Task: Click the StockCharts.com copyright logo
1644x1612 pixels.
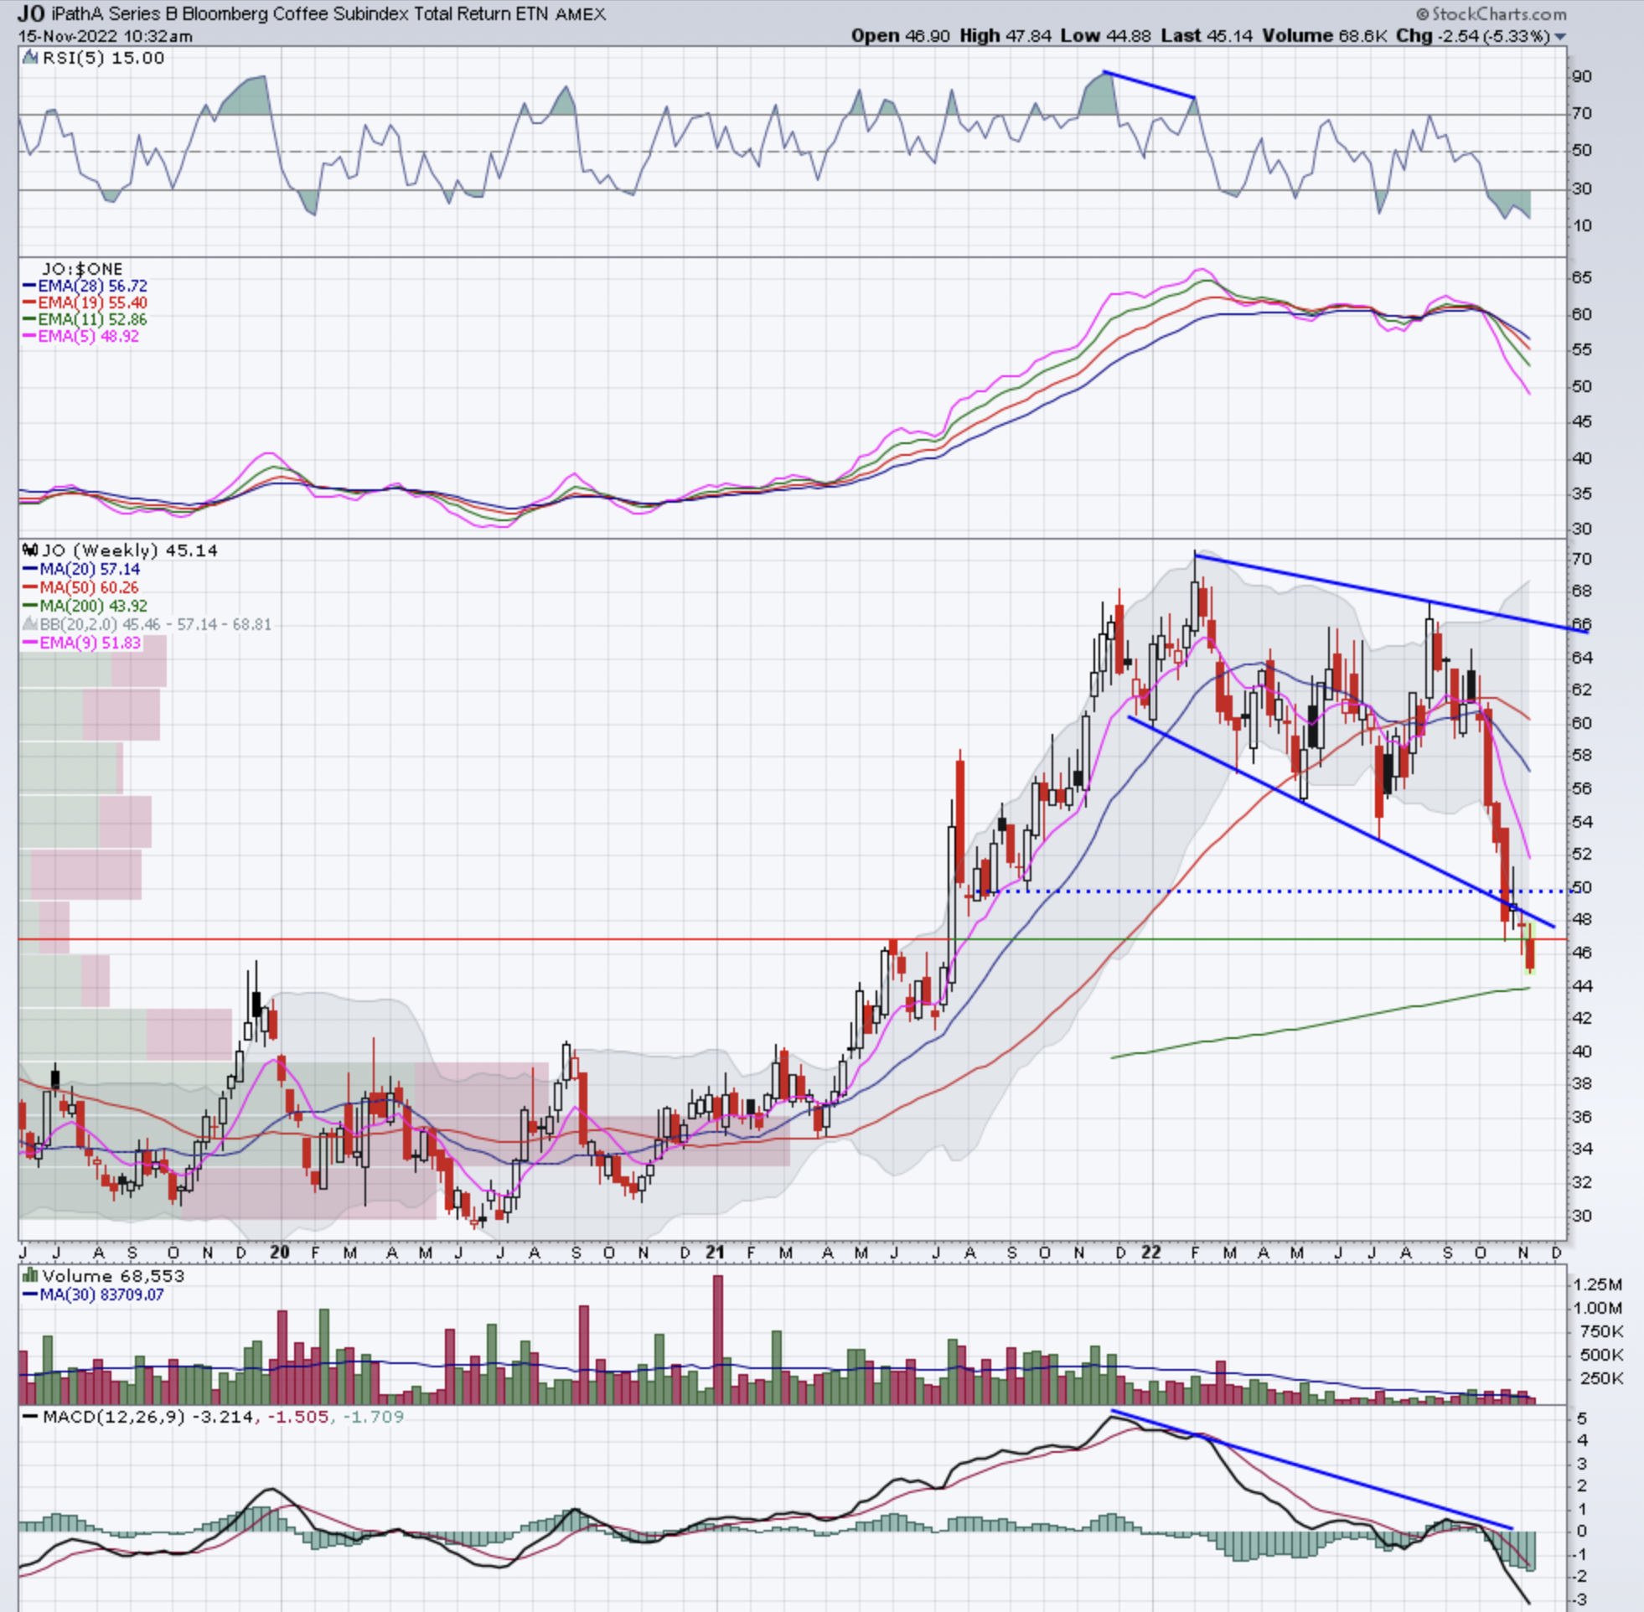Action: [1491, 14]
